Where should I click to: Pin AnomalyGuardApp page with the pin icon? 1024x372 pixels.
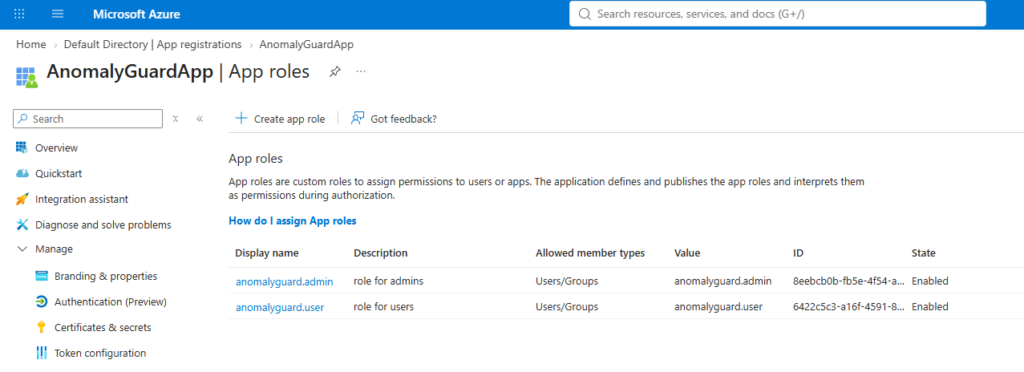335,71
